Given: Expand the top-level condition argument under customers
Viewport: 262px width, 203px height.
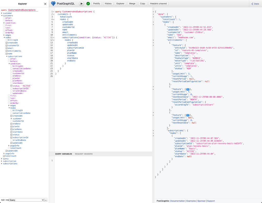Looking at the screenshot, I should (x=4, y=23).
